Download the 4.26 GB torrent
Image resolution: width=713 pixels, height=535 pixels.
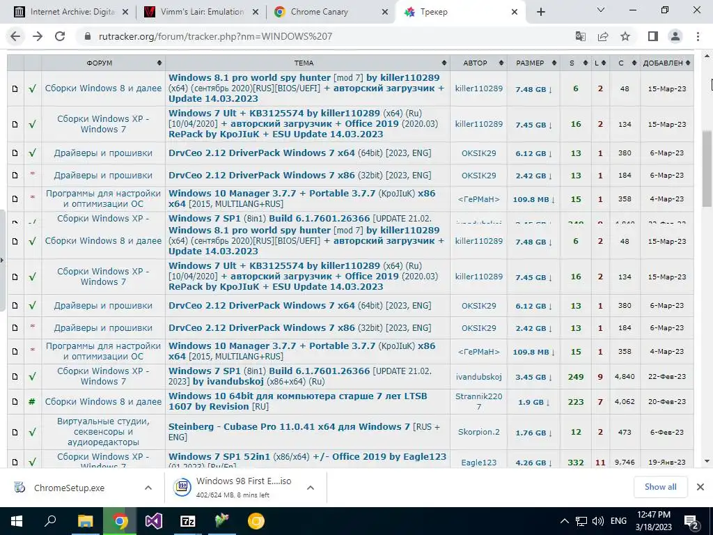click(533, 463)
